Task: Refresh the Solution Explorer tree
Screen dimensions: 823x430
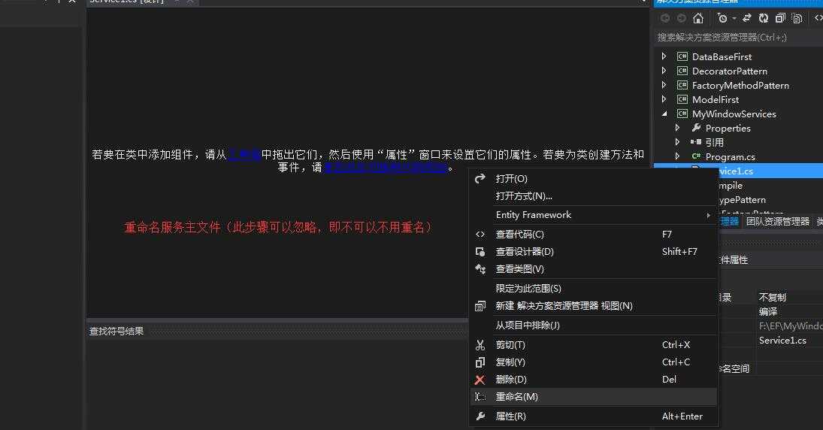Action: pos(764,18)
